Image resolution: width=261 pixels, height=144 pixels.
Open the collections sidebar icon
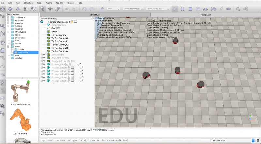[x=2, y=43]
